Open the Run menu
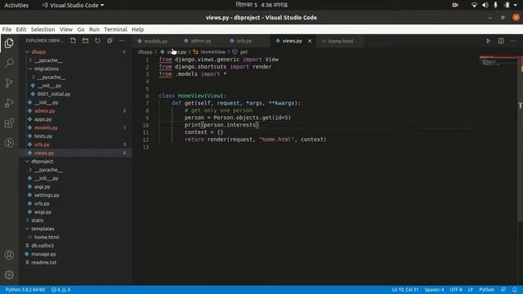 click(94, 29)
